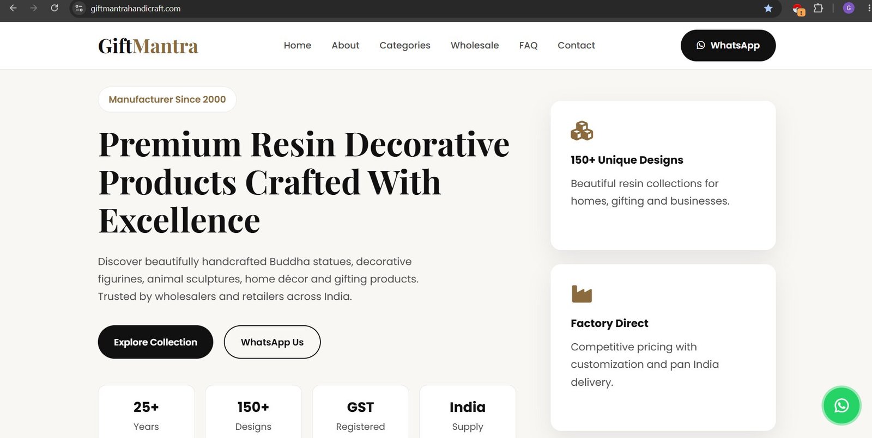
Task: Click the Manufacturer Since 2000 badge
Action: 167,99
